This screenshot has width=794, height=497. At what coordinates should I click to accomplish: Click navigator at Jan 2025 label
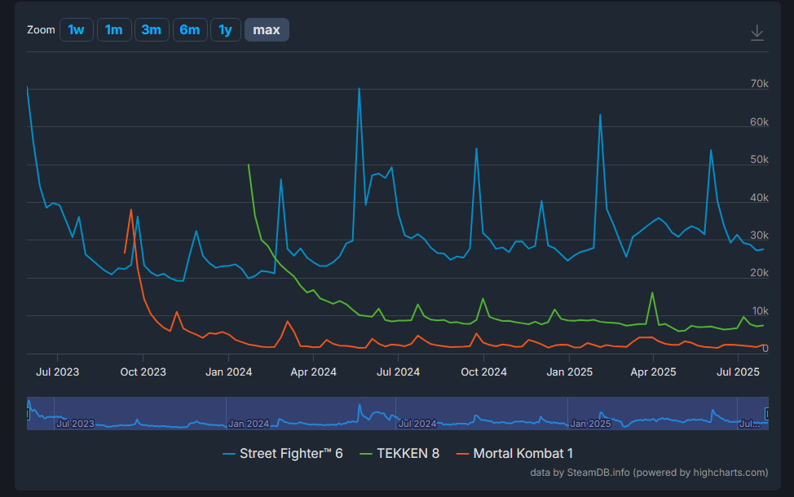(590, 424)
